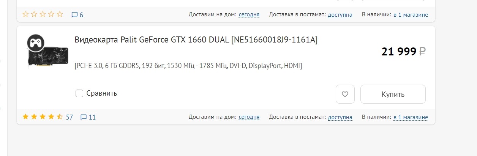Click the PCI-E 3.0 specs description text
Viewport: 477px width, 156px height.
[188, 66]
